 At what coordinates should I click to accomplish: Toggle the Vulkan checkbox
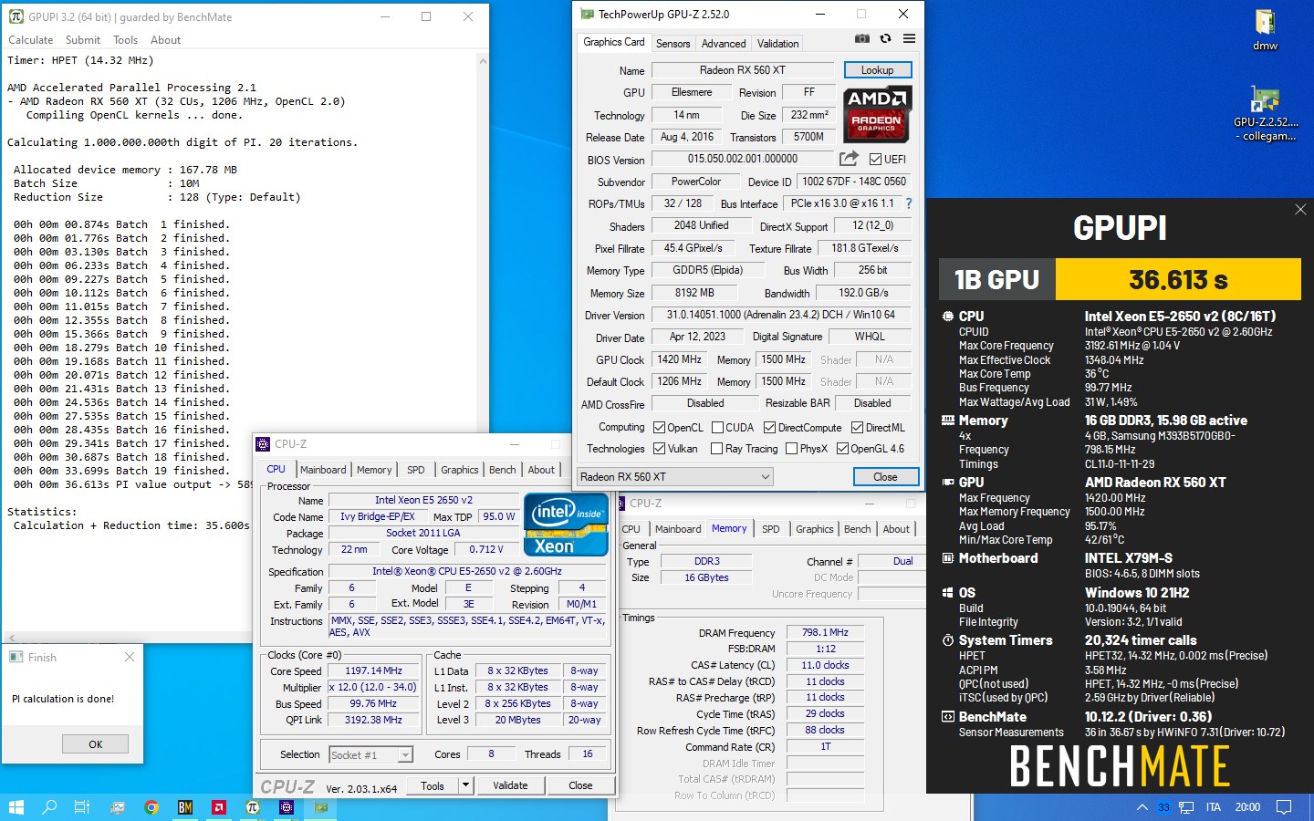[660, 449]
